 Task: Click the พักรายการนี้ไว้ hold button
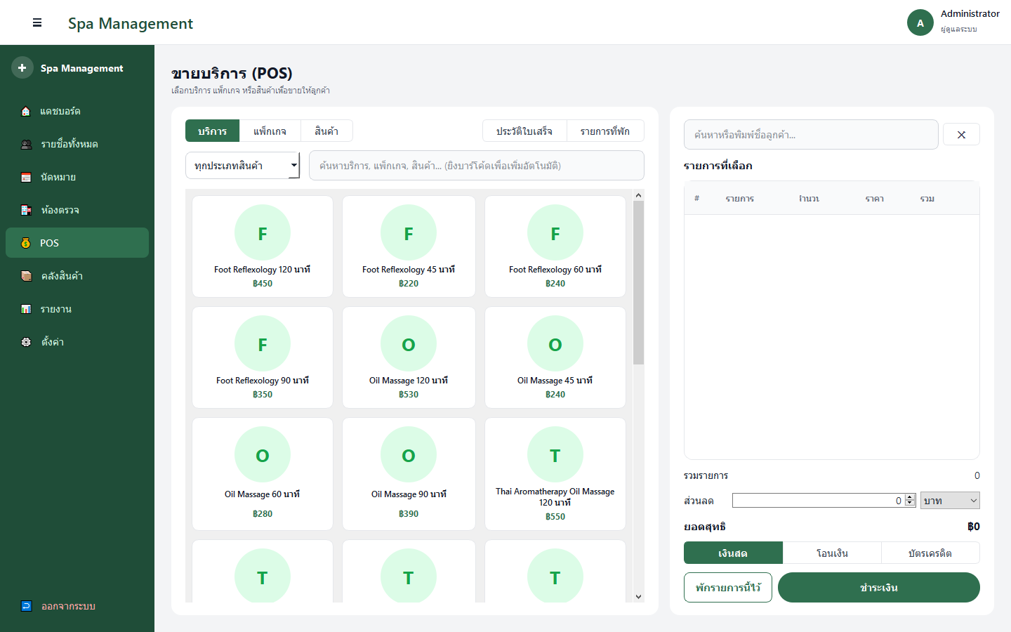[x=728, y=587]
